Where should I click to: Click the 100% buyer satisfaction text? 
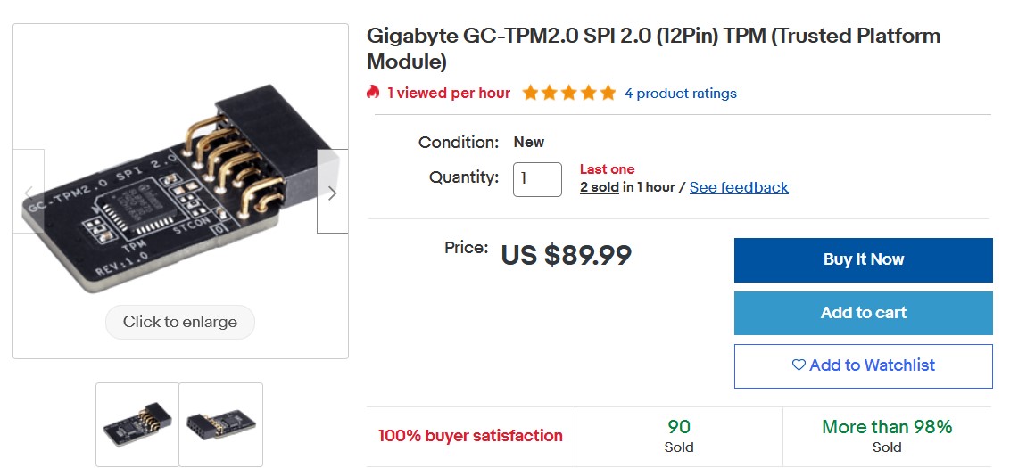point(470,436)
